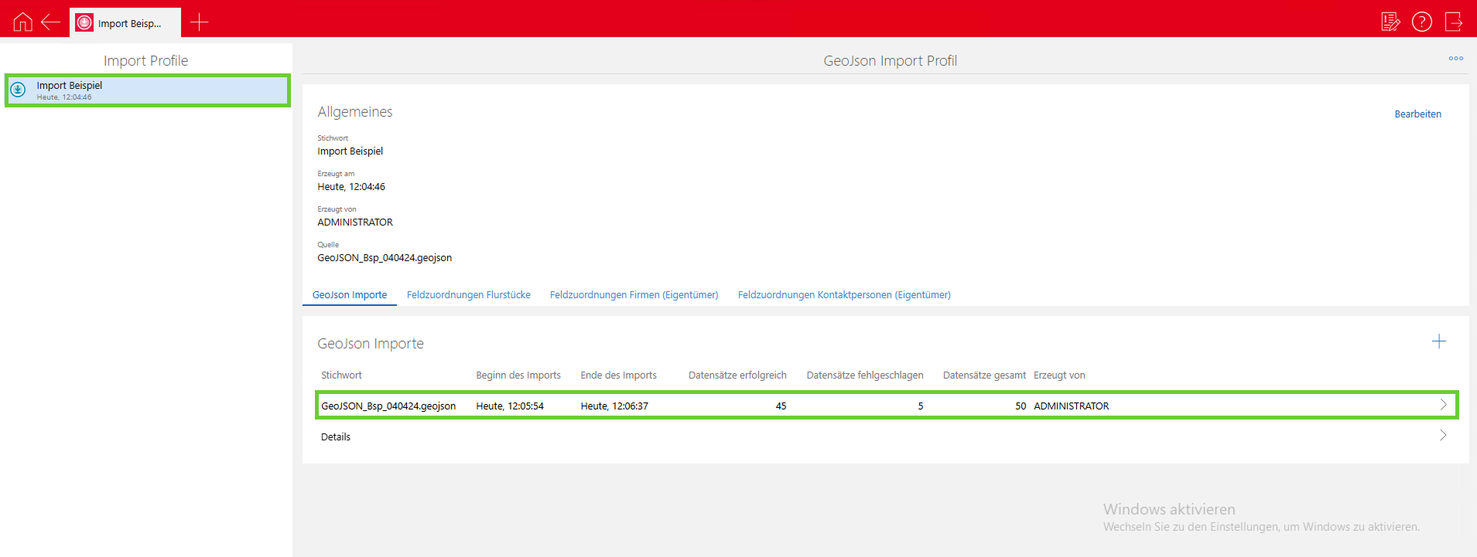Expand the GeoJSON_Bsp_040424.geojson row chevron

pos(1443,405)
